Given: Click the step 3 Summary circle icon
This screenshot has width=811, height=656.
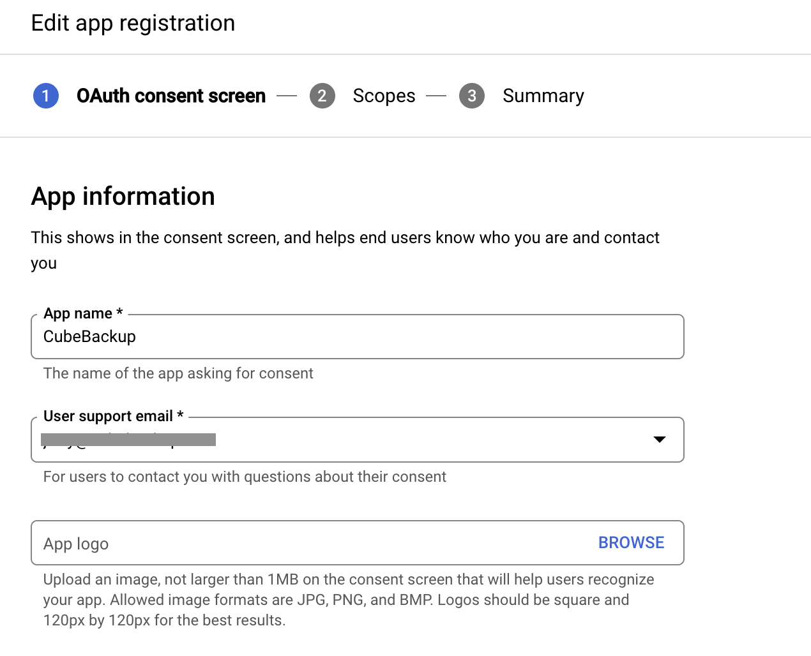Looking at the screenshot, I should tap(472, 96).
